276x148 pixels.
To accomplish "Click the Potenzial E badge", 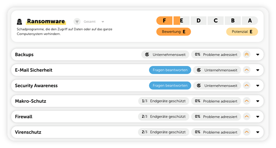I will point(242,32).
